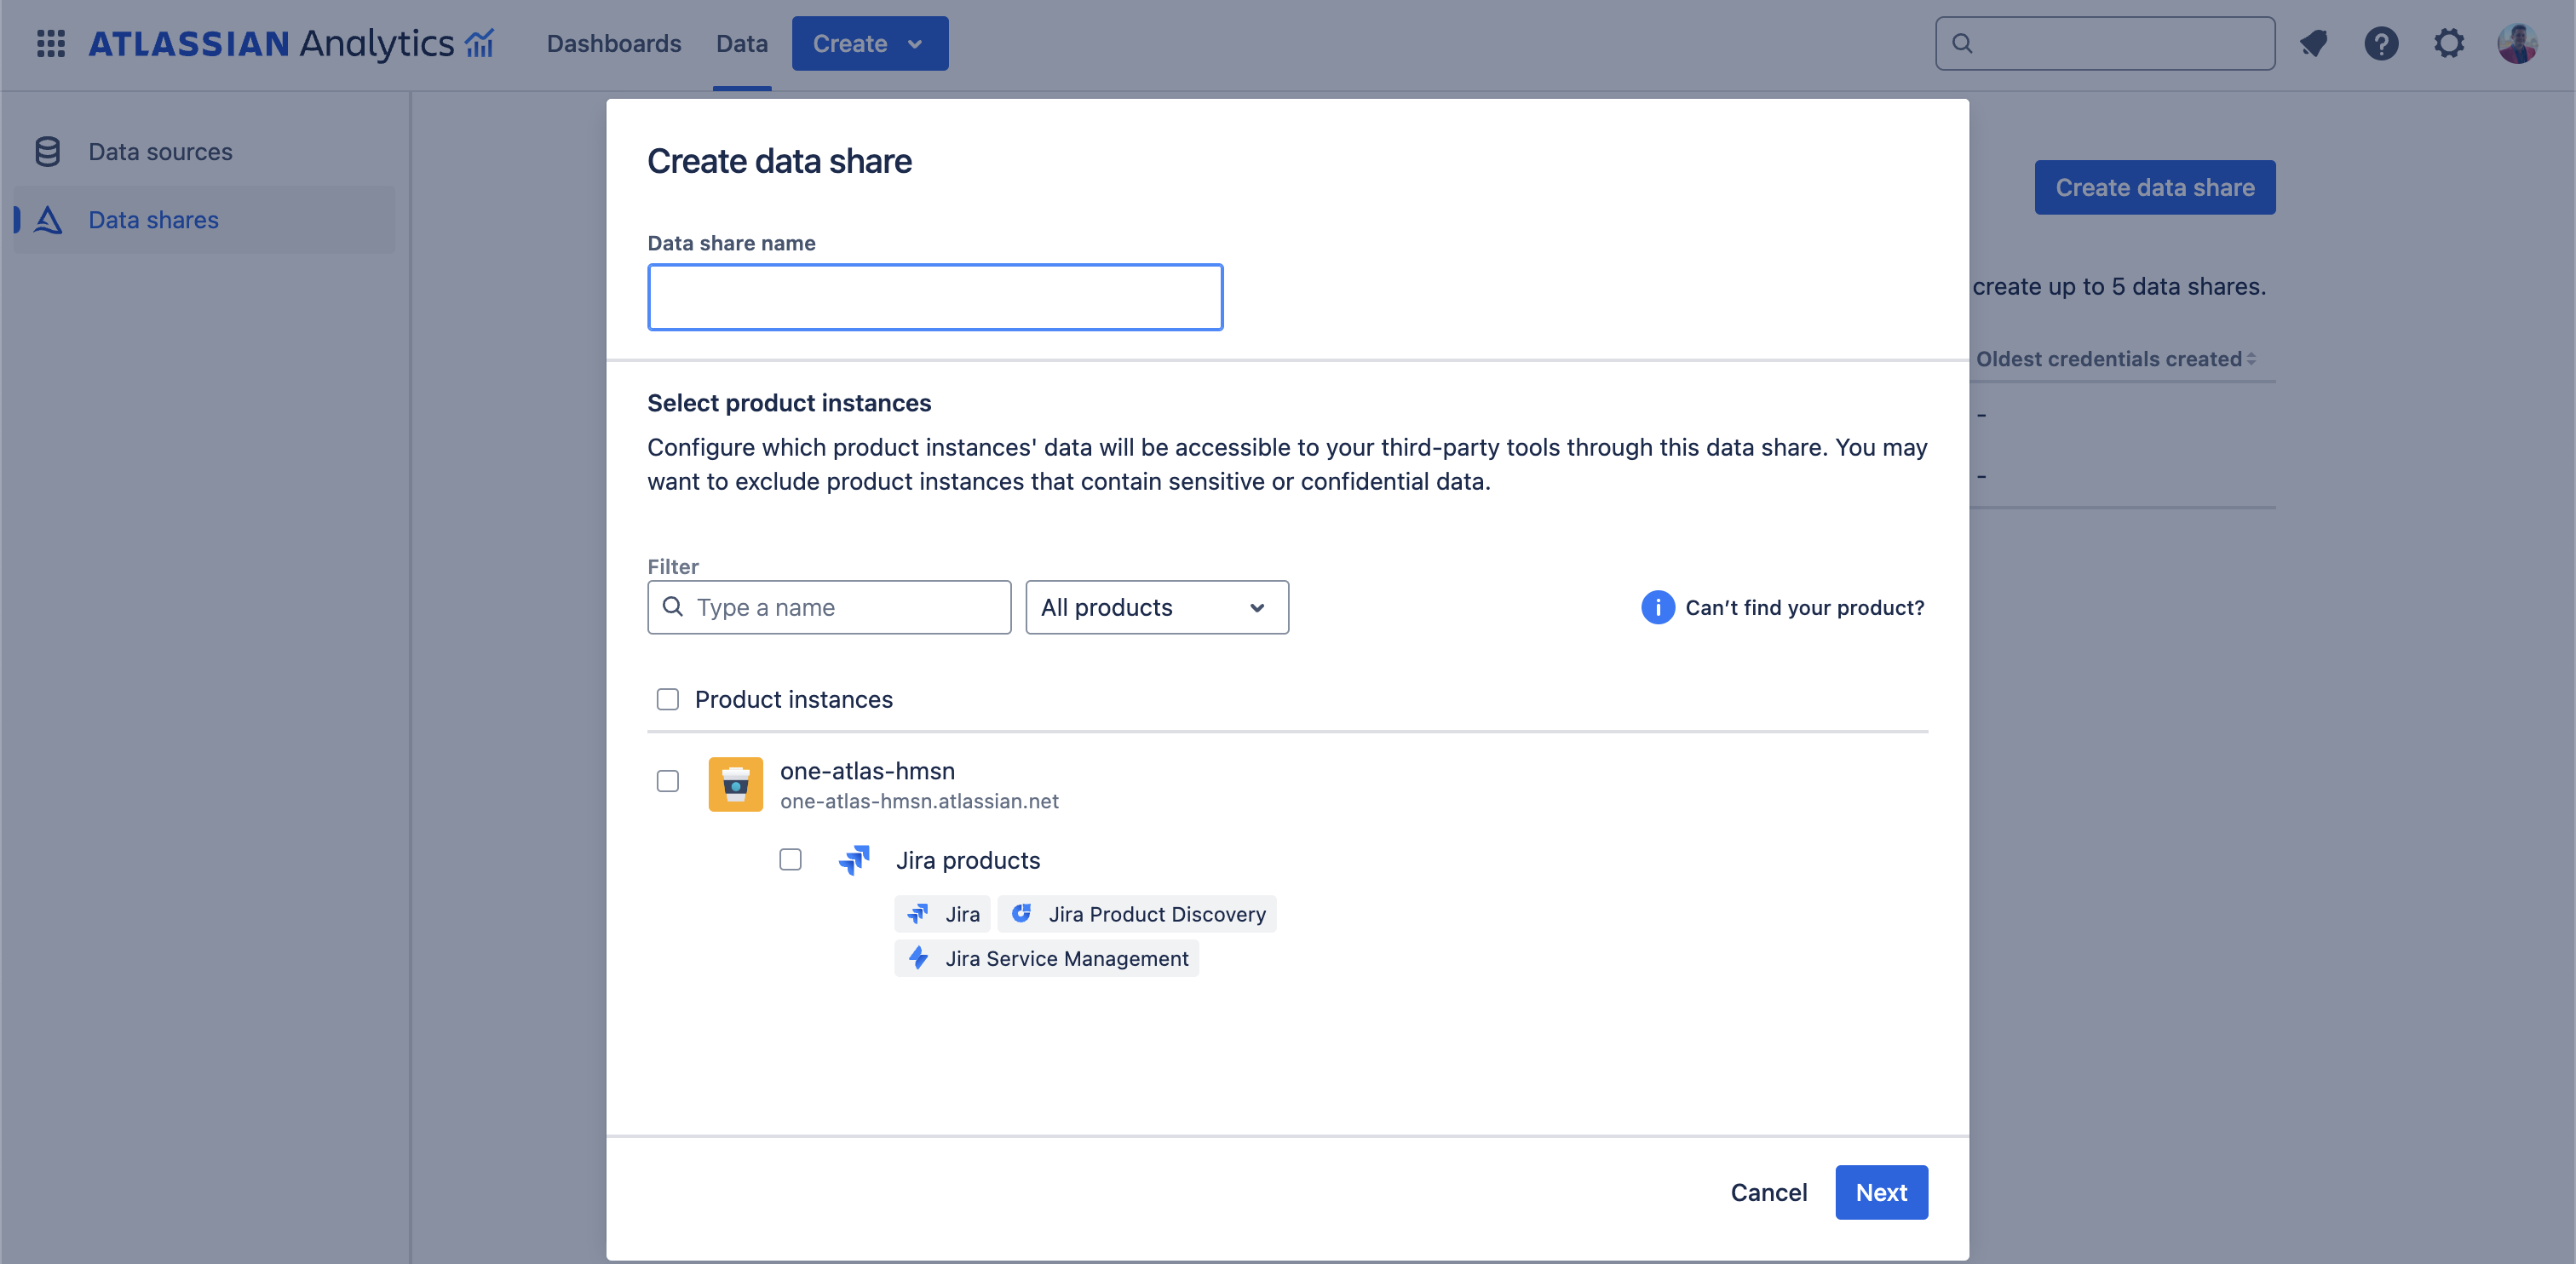Click the Jira Service Management tag
Viewport: 2576px width, 1264px height.
[x=1047, y=958]
